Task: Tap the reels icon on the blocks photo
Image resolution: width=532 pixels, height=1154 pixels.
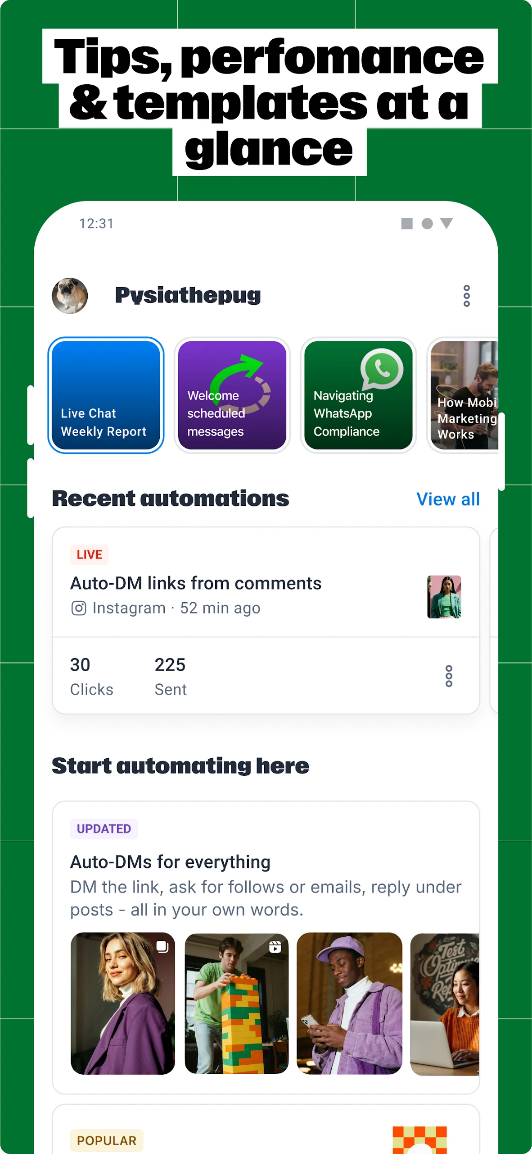Action: (x=275, y=946)
